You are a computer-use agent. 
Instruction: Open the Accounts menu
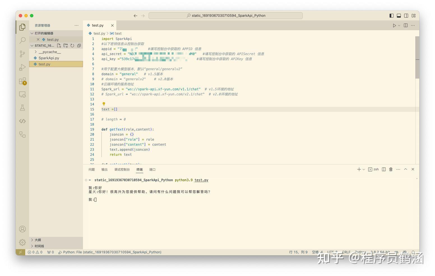[x=22, y=229]
